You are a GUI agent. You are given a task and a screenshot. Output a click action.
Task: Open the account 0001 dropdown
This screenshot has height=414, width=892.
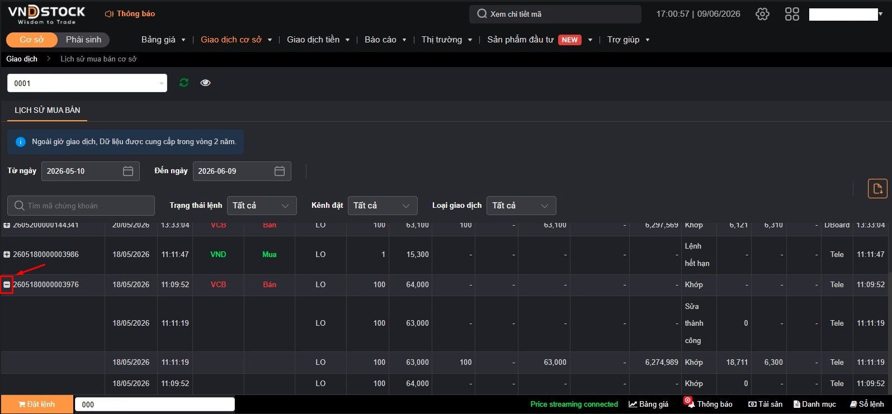click(87, 83)
